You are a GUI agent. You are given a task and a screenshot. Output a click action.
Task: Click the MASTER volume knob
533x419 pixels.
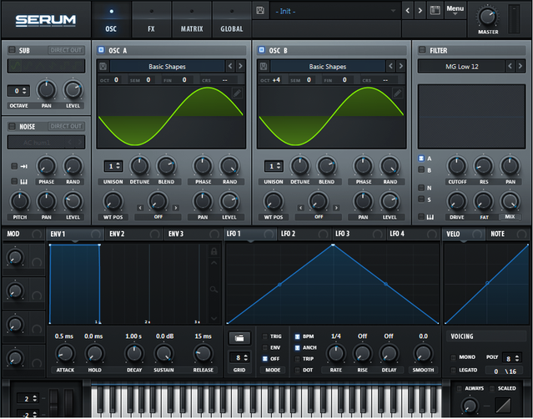pos(488,18)
